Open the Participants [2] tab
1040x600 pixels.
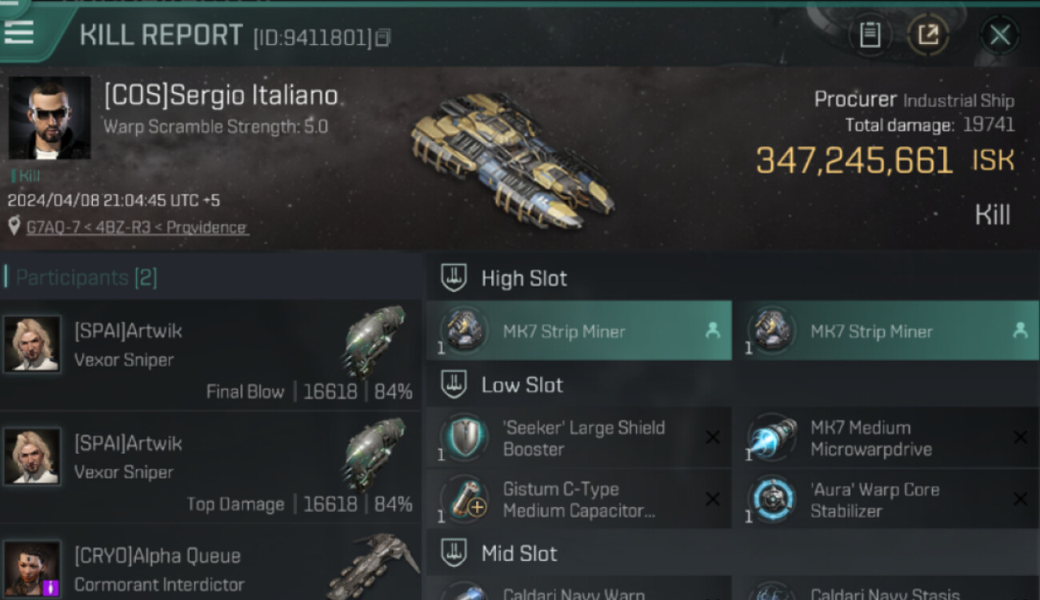tap(86, 278)
